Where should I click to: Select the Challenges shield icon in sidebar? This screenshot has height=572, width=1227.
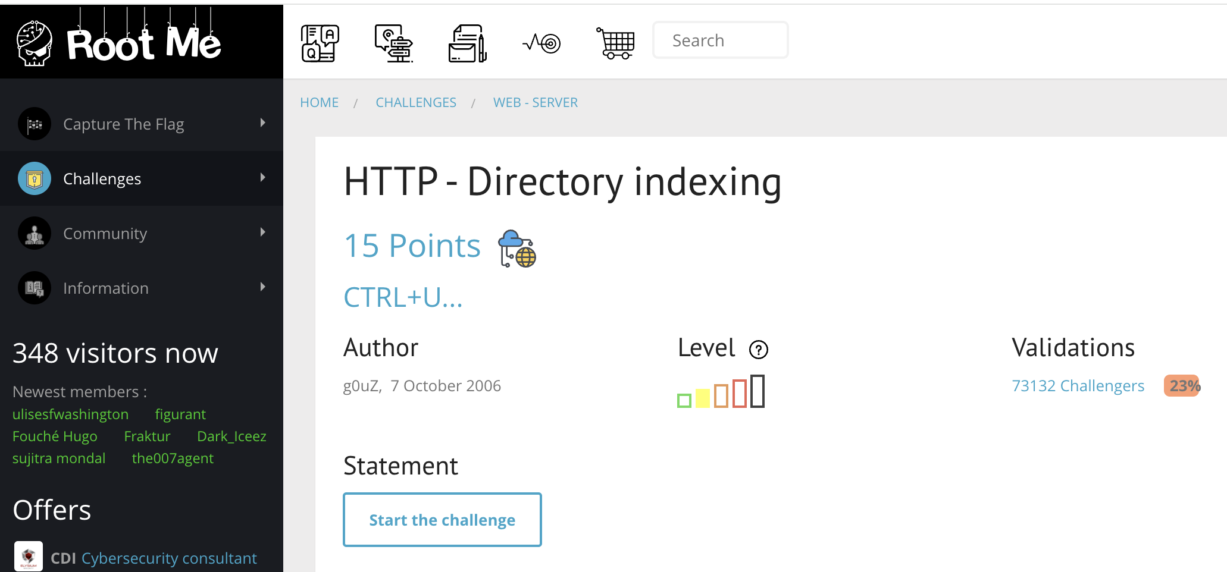point(34,178)
